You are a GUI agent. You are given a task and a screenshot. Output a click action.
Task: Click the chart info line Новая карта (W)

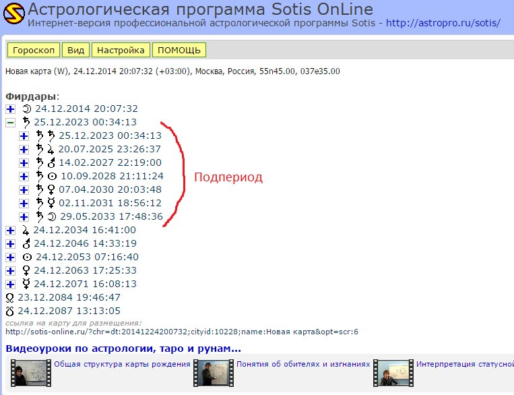pyautogui.click(x=172, y=71)
